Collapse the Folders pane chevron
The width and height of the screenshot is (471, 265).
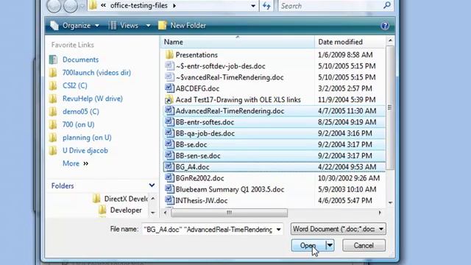point(152,185)
